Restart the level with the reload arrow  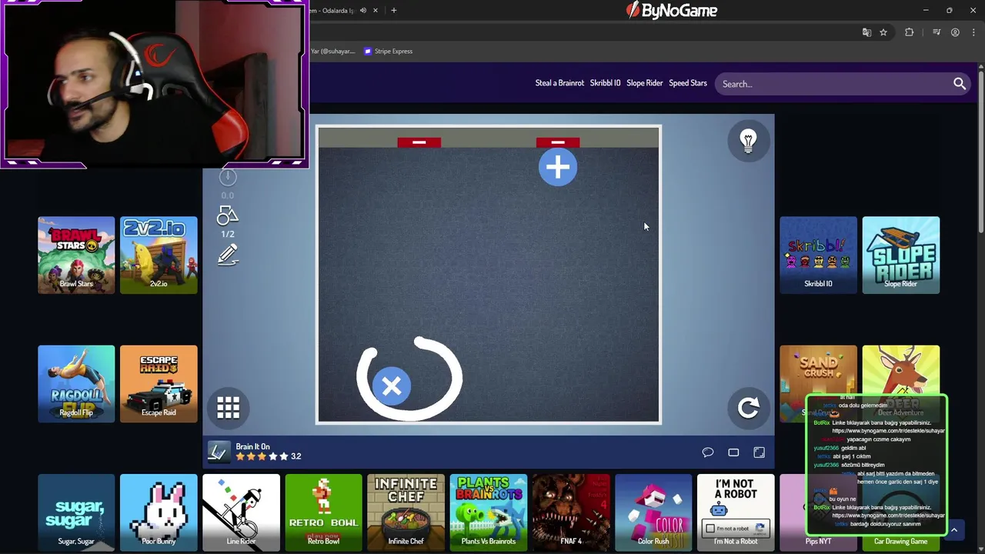pos(748,408)
